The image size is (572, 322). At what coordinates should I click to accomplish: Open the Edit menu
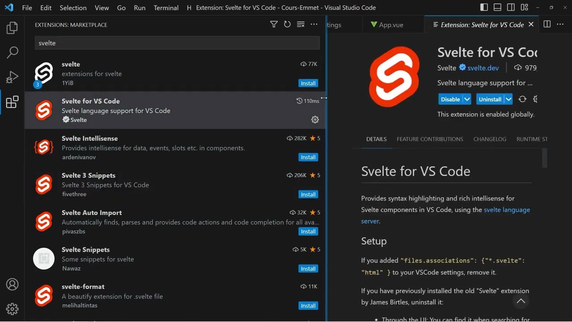tap(46, 8)
